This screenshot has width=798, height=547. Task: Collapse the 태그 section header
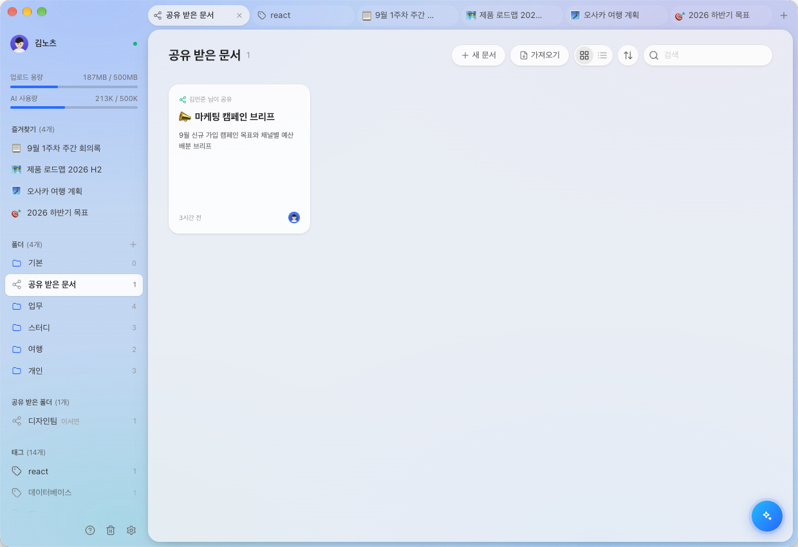pos(28,452)
